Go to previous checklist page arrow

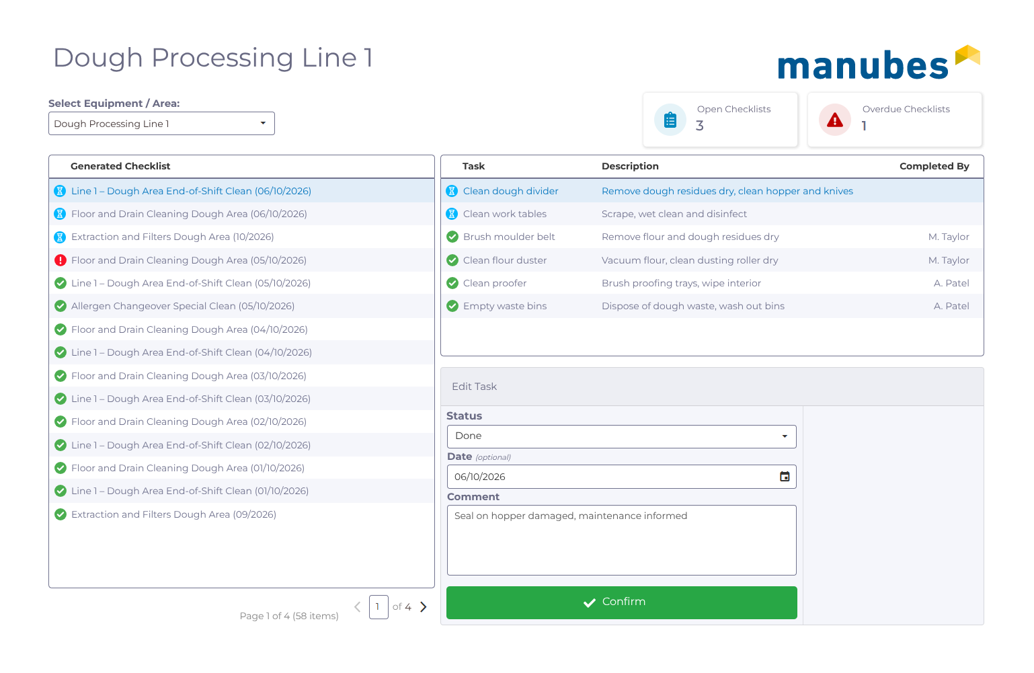point(358,607)
